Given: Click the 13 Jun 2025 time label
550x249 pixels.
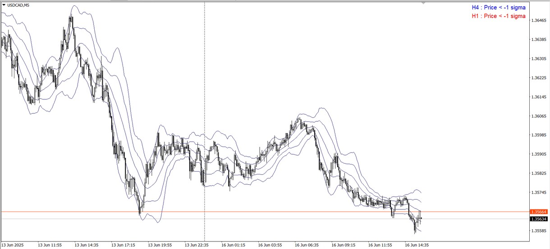Looking at the screenshot, I should (x=12, y=245).
